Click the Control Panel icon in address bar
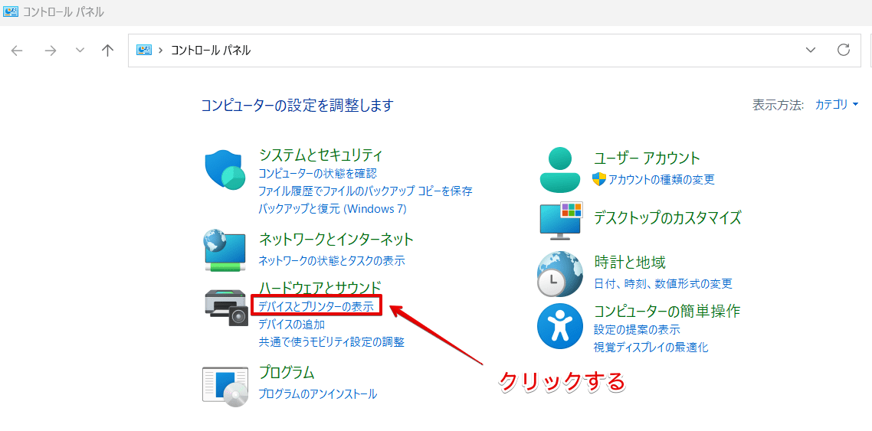This screenshot has height=431, width=872. pos(144,50)
